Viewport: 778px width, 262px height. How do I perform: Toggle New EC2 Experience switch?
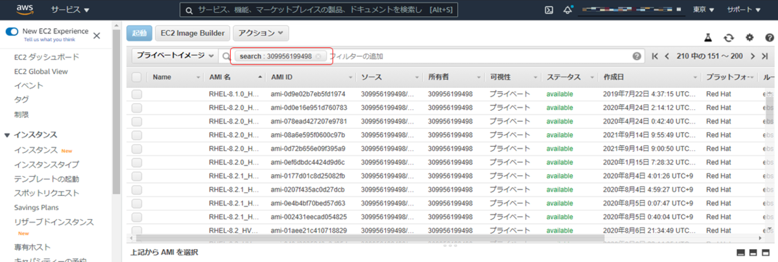tap(12, 31)
